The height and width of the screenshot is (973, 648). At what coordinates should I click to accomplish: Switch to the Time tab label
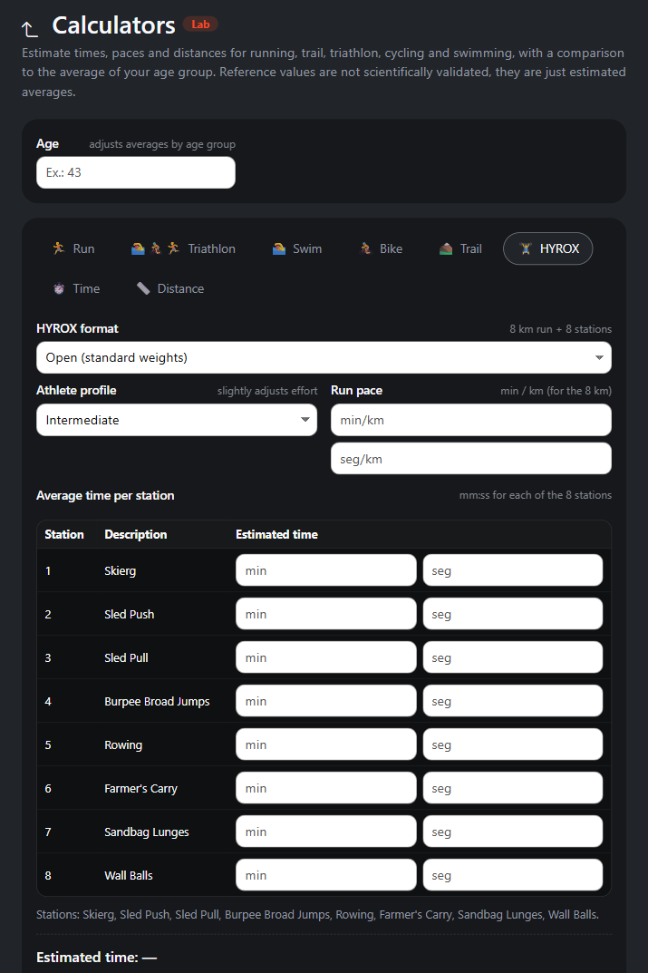tap(86, 288)
